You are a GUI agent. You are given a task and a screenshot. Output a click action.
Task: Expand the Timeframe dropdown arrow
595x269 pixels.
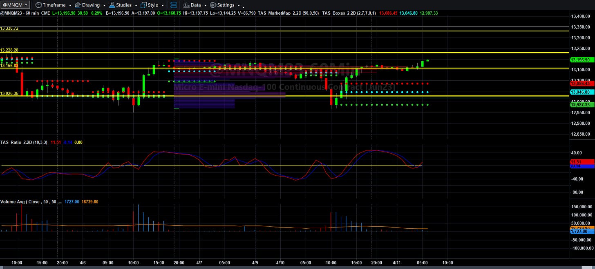coord(70,6)
